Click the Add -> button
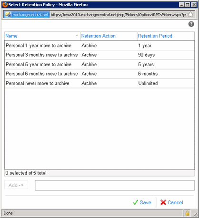This screenshot has height=218, width=199. click(16, 185)
